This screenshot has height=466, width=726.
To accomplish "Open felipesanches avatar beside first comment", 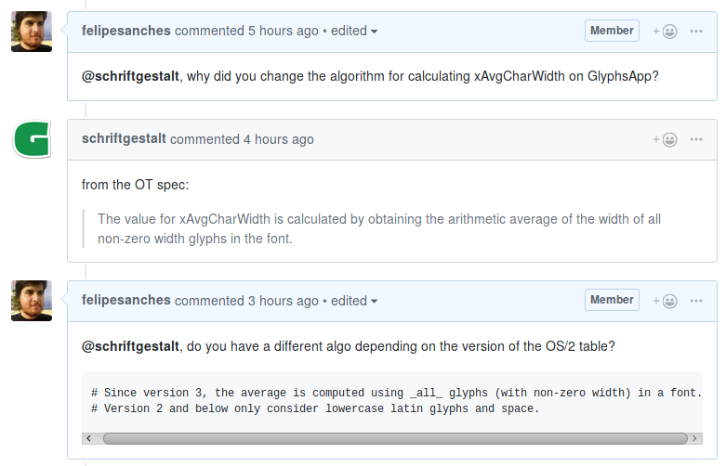I will coord(32,32).
